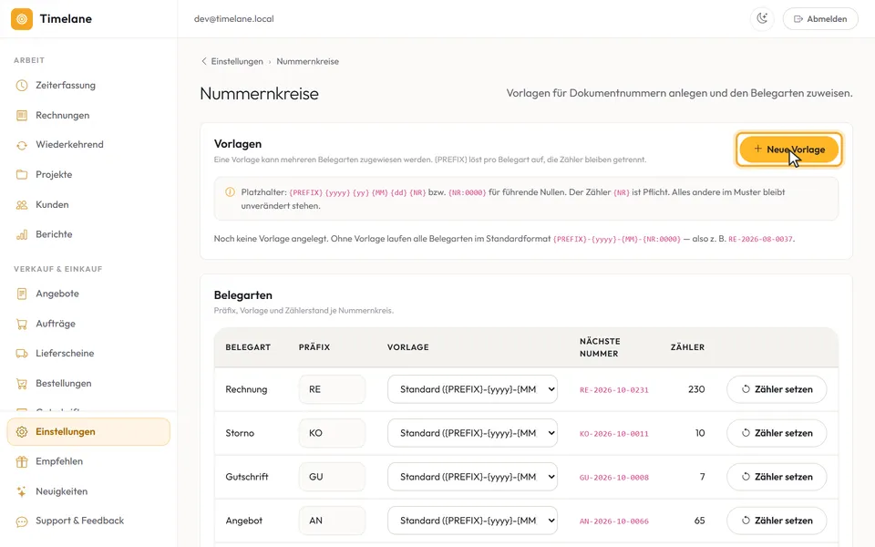Open Zeiterfassung clock icon
Screen dimensions: 875x547
(x=22, y=86)
